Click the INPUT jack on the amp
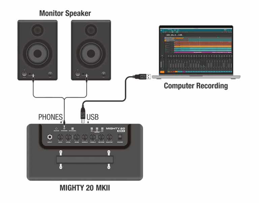This screenshot has width=259, height=203. 50,137
